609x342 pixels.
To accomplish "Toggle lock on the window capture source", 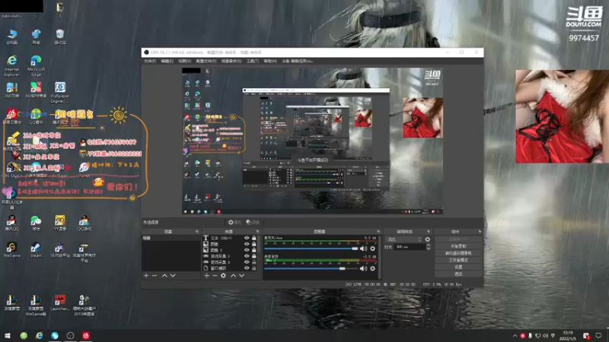I will [x=254, y=268].
